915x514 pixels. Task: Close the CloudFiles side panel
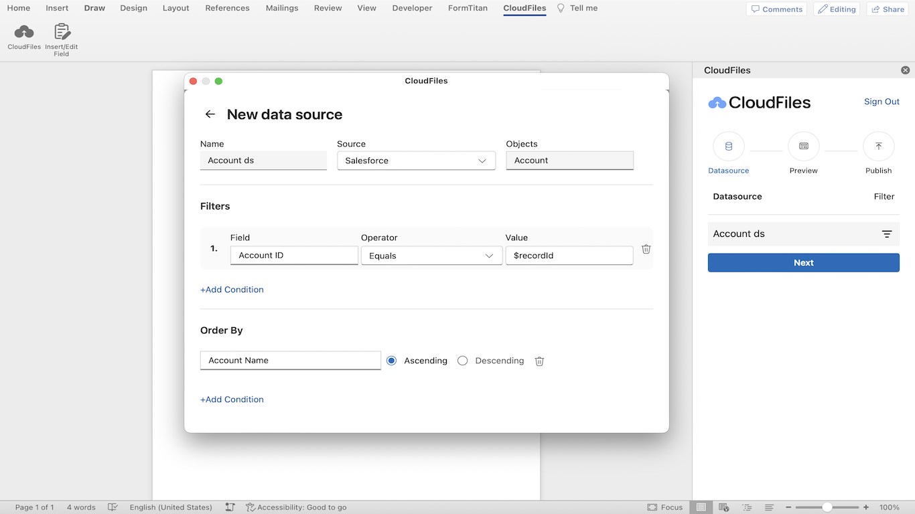pyautogui.click(x=905, y=70)
